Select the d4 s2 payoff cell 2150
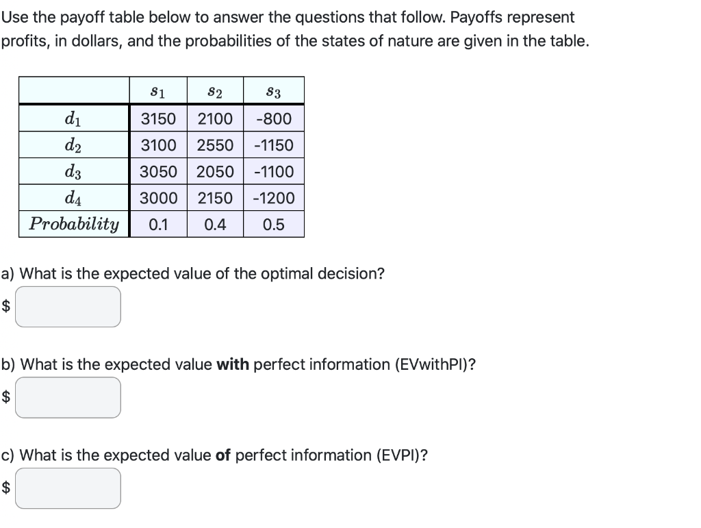Viewport: 701px width, 528px height. [215, 198]
